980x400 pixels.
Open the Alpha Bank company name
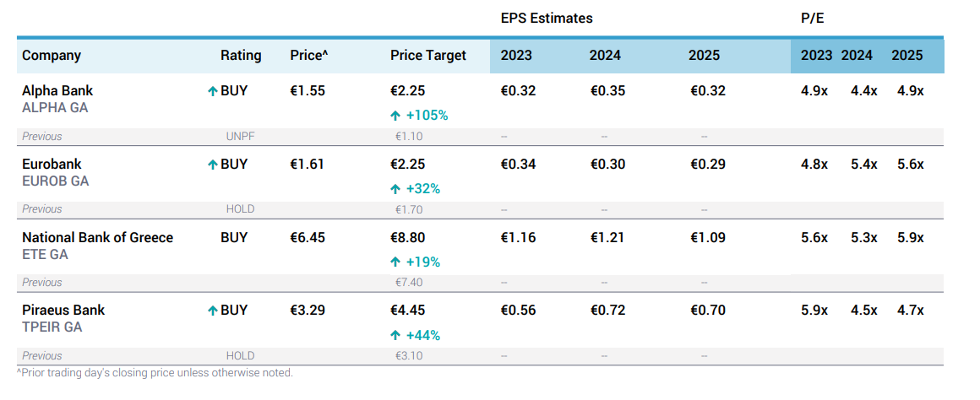pyautogui.click(x=57, y=91)
